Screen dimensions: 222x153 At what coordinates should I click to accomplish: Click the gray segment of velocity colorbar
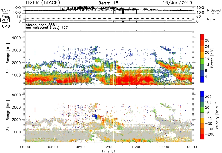point(202,115)
